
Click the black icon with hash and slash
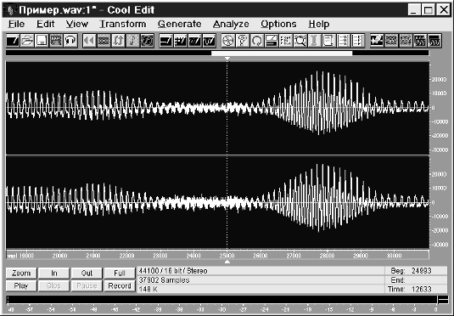[x=181, y=41]
